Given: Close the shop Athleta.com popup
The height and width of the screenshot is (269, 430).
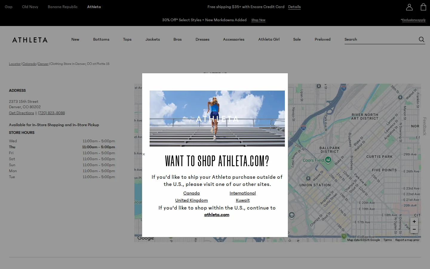Looking at the screenshot, I should click(x=144, y=155).
